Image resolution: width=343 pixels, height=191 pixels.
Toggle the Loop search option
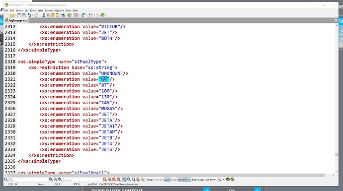(201, 180)
